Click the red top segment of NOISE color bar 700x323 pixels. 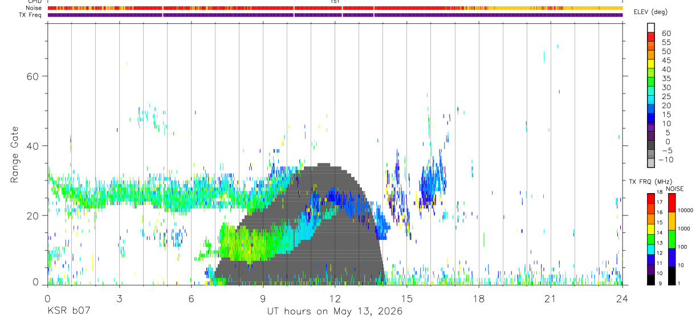coord(671,203)
